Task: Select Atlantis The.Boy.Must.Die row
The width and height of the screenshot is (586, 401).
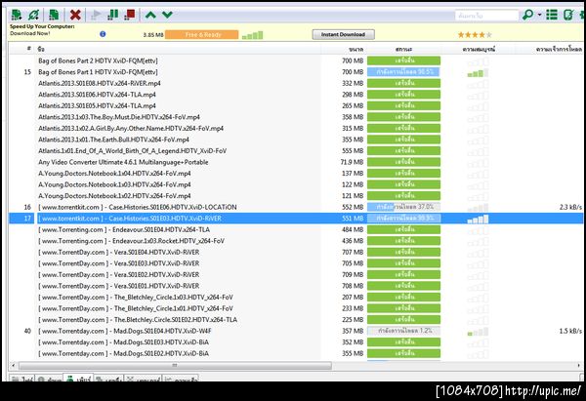Action: click(x=296, y=117)
